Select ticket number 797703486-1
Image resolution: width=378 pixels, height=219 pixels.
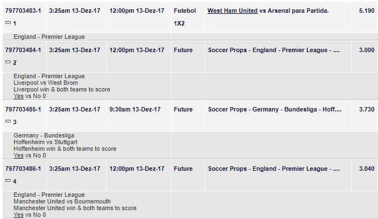tap(23, 169)
